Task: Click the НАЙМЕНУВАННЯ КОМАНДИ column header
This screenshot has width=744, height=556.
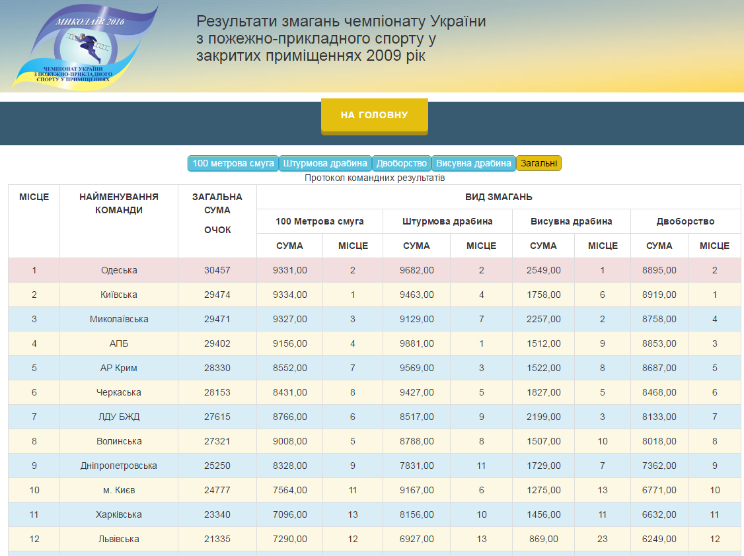Action: [x=119, y=203]
